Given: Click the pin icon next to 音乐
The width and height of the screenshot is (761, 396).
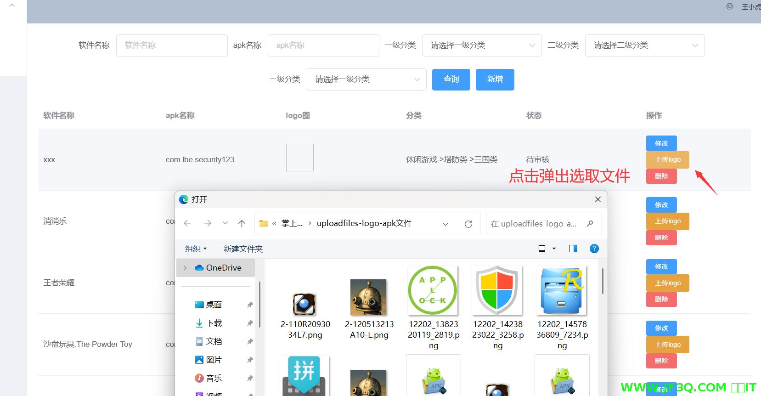Looking at the screenshot, I should 250,378.
